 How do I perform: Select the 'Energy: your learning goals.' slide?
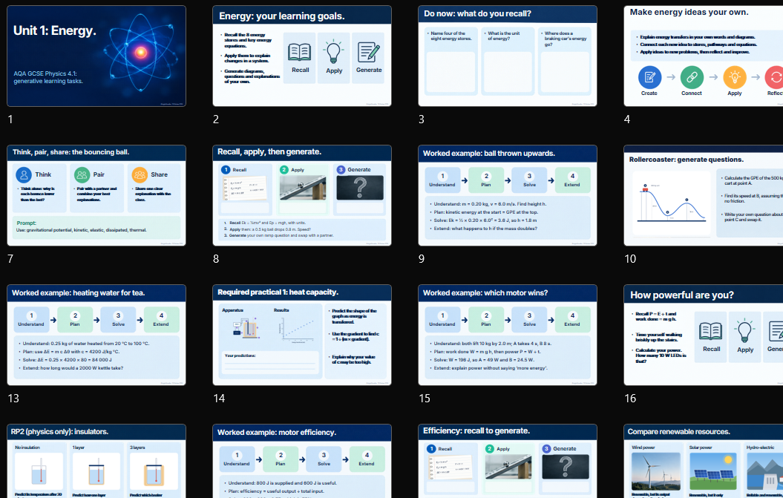(x=302, y=56)
